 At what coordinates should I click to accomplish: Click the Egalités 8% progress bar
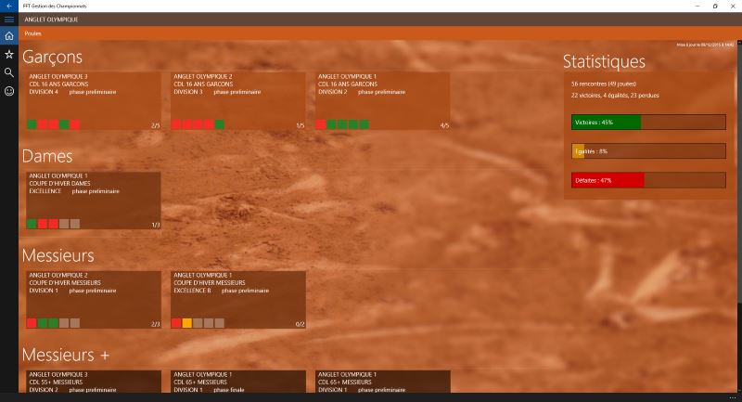[x=648, y=151]
